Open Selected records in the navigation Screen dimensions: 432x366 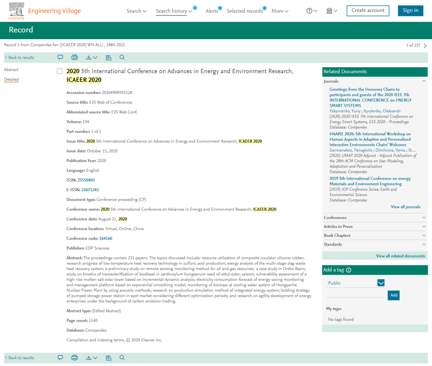coord(245,11)
